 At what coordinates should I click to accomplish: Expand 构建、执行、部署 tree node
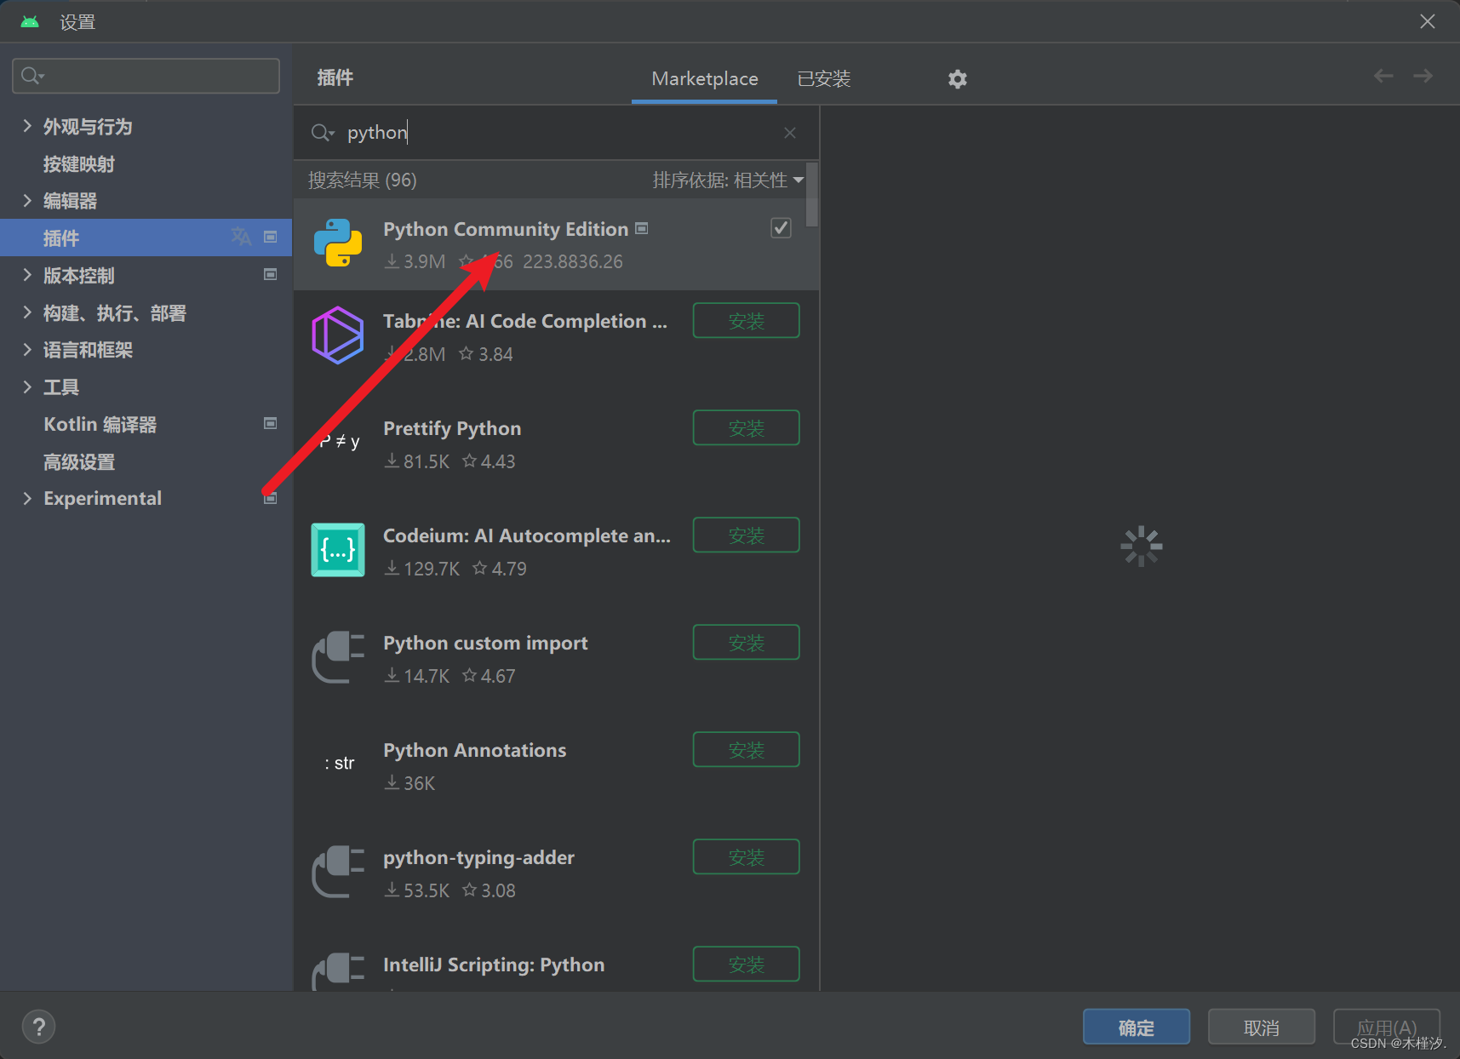point(27,312)
